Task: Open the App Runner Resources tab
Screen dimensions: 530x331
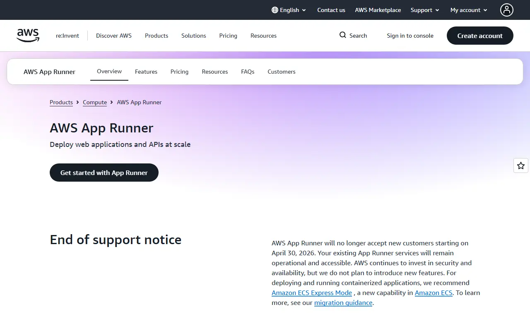Action: tap(215, 72)
